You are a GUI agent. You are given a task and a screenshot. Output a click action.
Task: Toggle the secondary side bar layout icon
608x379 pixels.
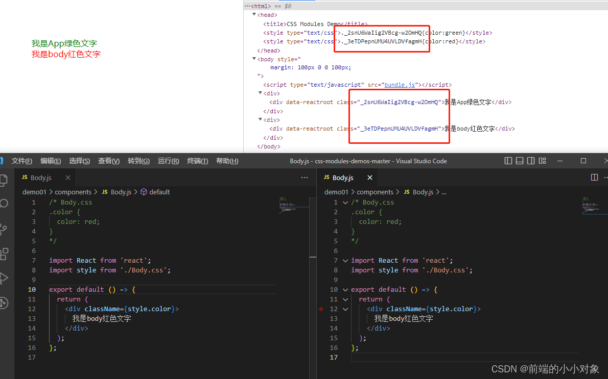[x=531, y=161]
